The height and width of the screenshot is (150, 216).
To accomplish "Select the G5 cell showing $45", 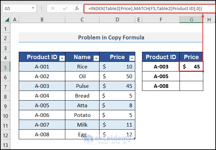I will pos(191,66).
